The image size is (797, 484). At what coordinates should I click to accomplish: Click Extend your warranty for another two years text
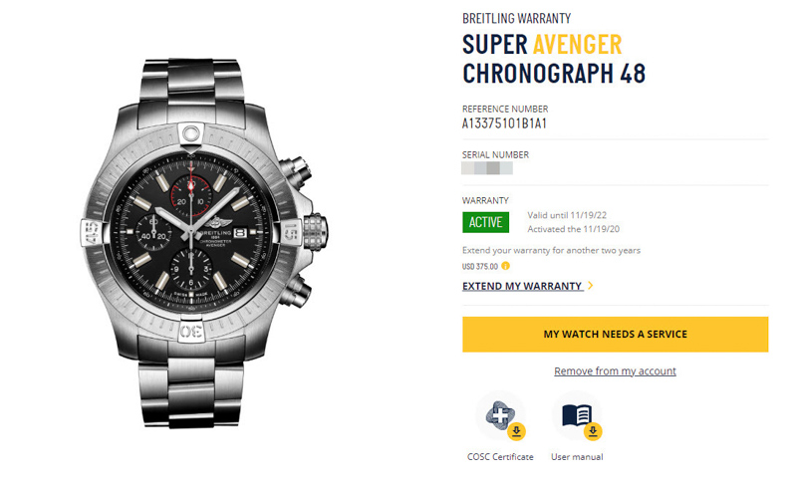pos(551,250)
